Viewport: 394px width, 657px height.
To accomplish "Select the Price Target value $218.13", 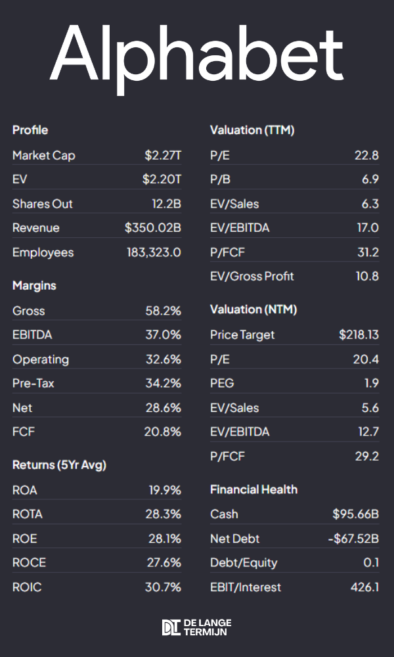I will click(x=359, y=334).
